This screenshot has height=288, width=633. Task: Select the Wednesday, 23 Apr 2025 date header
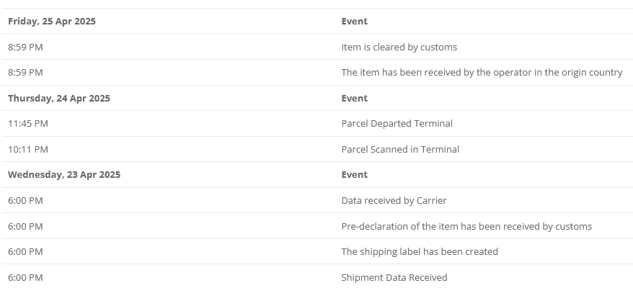click(64, 175)
